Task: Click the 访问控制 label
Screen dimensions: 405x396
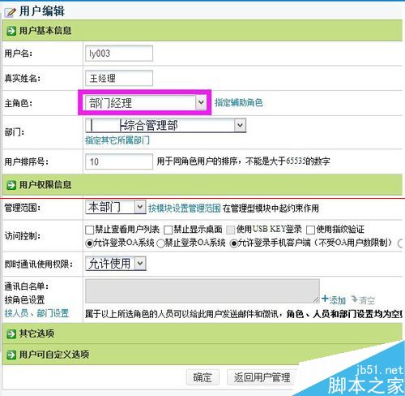Action: click(23, 236)
